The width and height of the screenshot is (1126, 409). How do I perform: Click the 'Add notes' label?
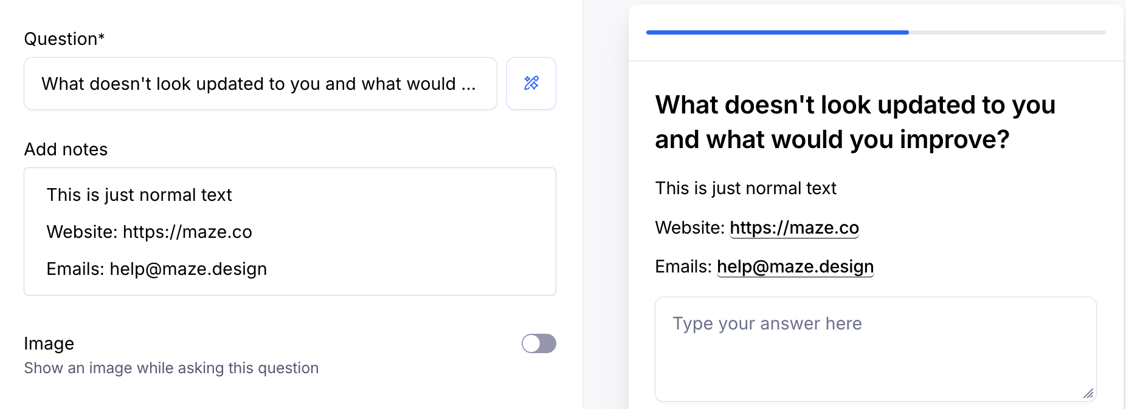tap(66, 149)
